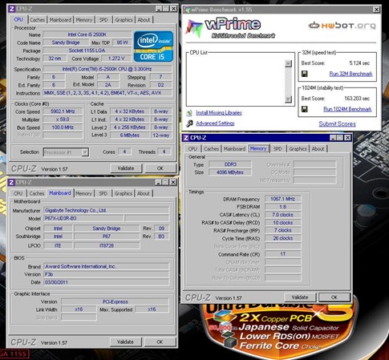Open Graphics tab in Mainboard window

tap(124, 193)
